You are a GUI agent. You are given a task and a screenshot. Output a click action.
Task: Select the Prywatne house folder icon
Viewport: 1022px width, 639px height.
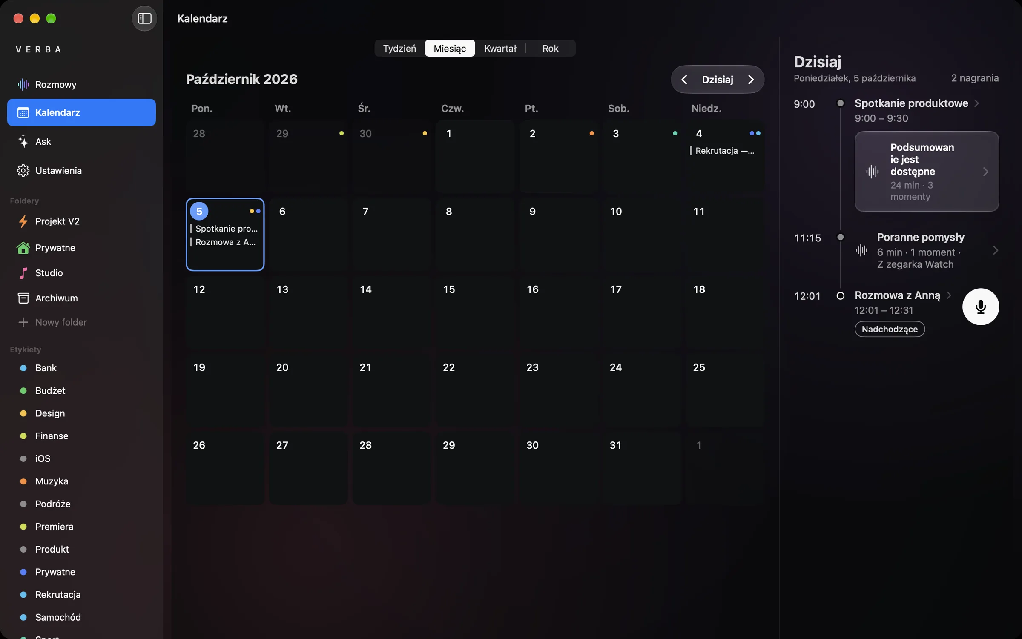23,248
